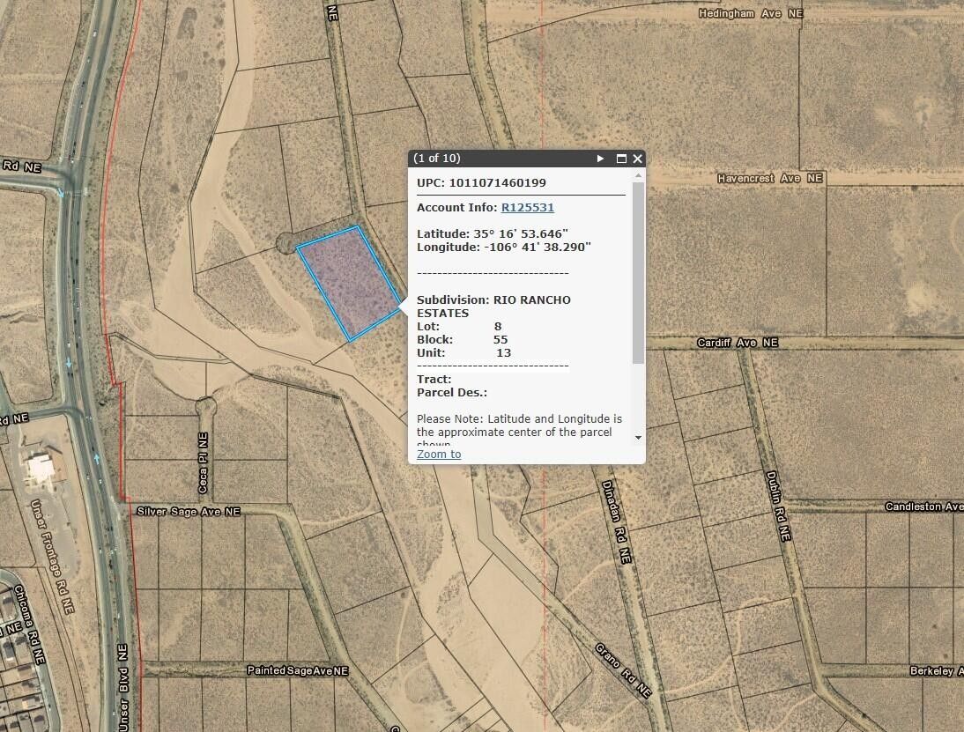Viewport: 964px width, 732px height.
Task: Click the popup title '(1 of 10)'
Action: pyautogui.click(x=438, y=159)
